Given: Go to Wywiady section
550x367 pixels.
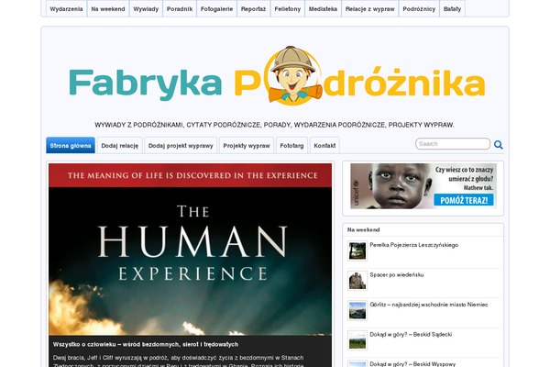Looking at the screenshot, I should pyautogui.click(x=146, y=9).
